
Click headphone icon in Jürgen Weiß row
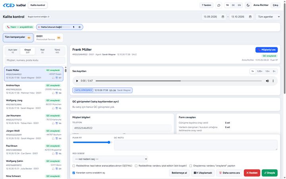pyautogui.click(x=53, y=138)
